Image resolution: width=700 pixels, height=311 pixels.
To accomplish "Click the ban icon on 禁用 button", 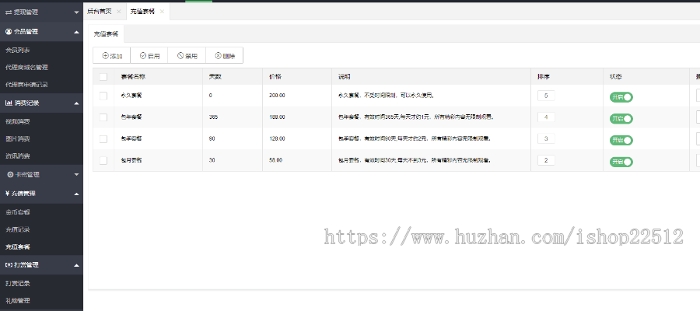I will coord(180,56).
